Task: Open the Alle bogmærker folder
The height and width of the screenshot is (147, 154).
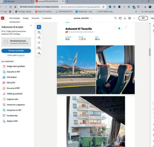Action: point(148,12)
